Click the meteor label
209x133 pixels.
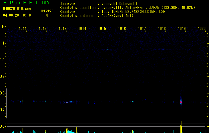coord(47,10)
